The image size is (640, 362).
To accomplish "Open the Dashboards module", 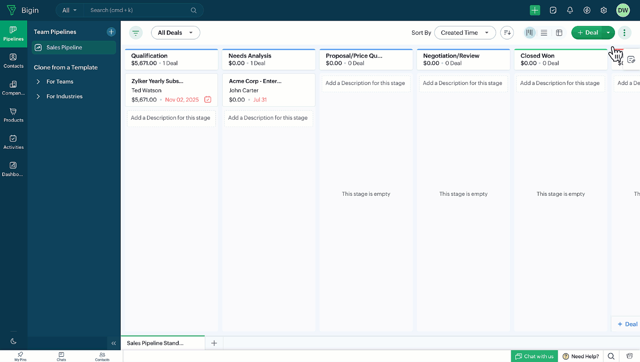I will (13, 169).
